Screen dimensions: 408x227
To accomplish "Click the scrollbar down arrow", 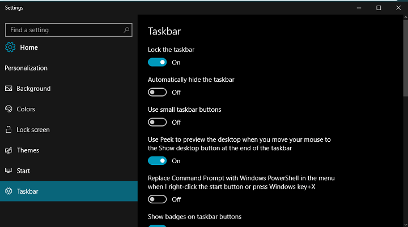I will pyautogui.click(x=406, y=225).
